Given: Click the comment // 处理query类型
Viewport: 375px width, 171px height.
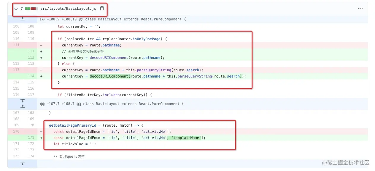Looking at the screenshot, I should click(x=69, y=157).
